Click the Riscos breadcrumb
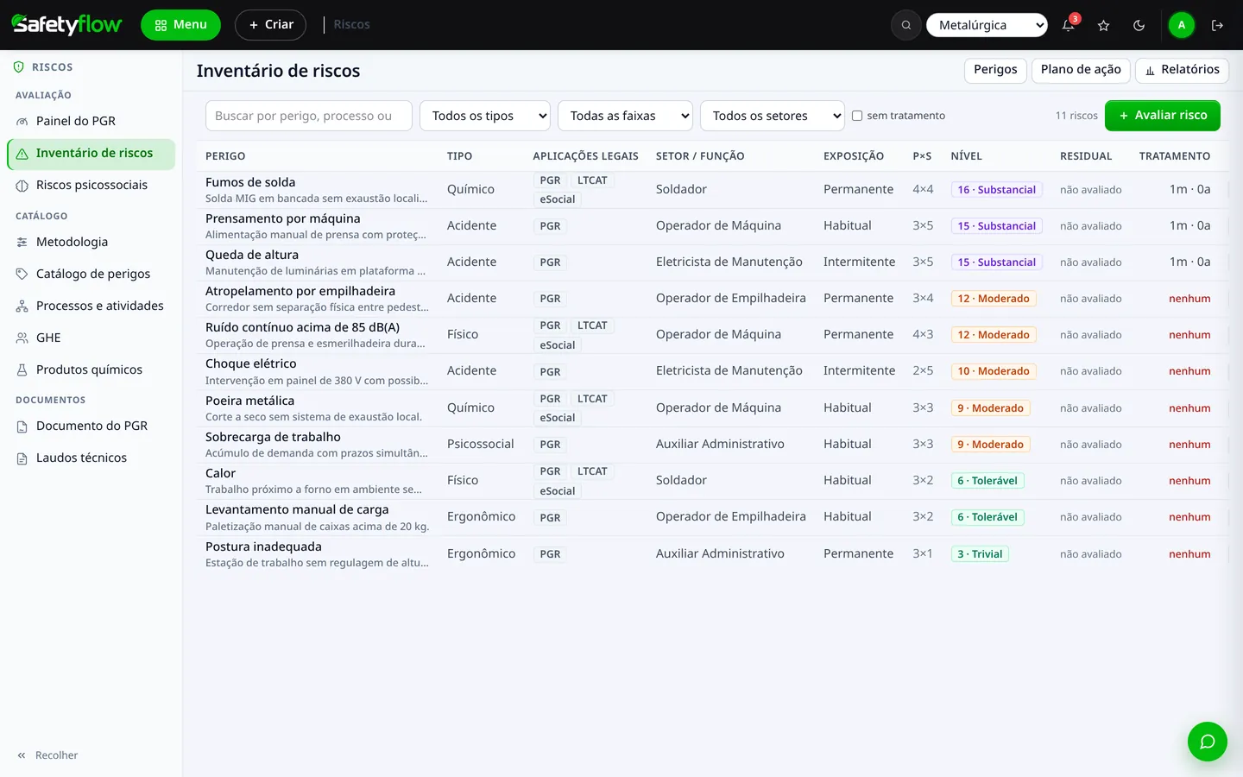Screen dimensions: 1243x777 [x=351, y=25]
